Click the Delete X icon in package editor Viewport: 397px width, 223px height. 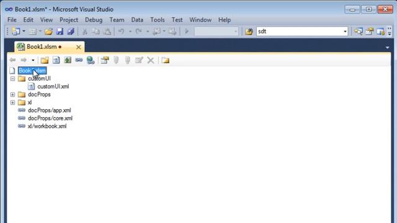coord(151,60)
